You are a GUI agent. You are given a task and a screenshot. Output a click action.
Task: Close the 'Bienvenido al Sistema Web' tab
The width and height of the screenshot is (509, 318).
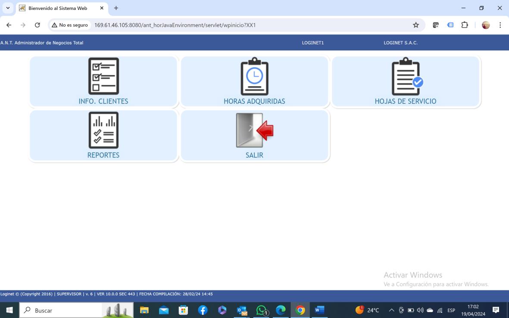[x=102, y=8]
